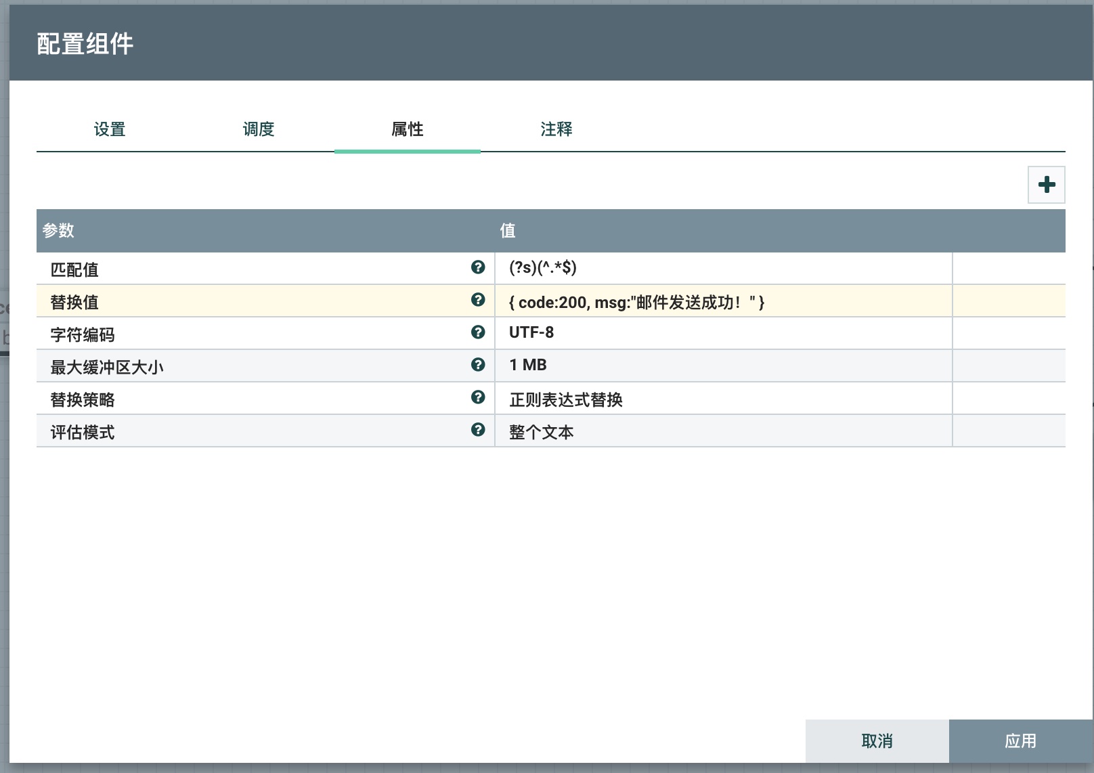The width and height of the screenshot is (1094, 773).
Task: Select the 属性 tab
Action: click(408, 129)
